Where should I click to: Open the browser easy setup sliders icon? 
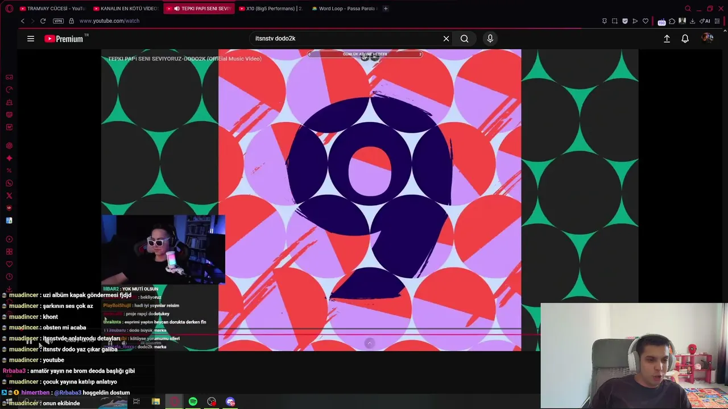pos(717,21)
